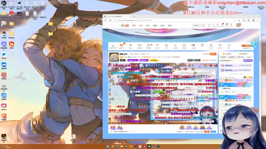The height and width of the screenshot is (149, 266).
Task: Open the Windows Start button on taskbar
Action: click(x=108, y=146)
